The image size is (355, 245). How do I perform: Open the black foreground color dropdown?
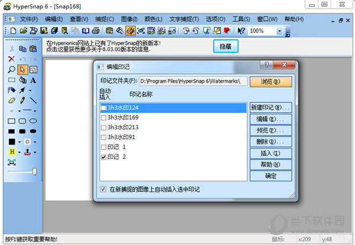tap(20, 142)
